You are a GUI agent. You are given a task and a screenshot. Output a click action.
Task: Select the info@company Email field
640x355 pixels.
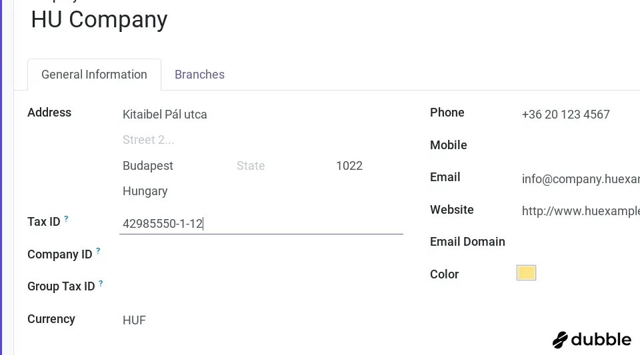coord(580,178)
